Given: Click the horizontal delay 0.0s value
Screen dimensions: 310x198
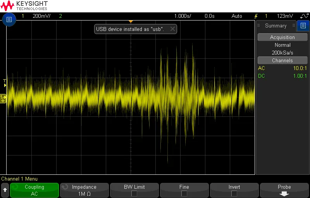Looking at the screenshot, I should point(210,16).
